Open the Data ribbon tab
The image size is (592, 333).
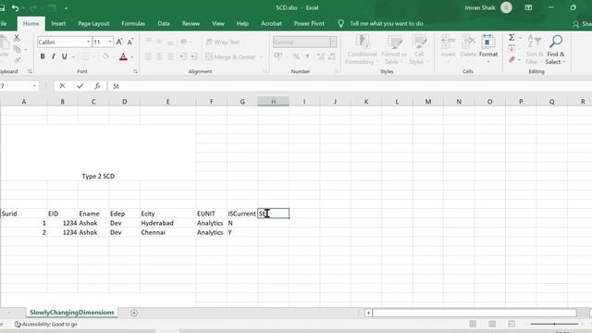(x=164, y=23)
